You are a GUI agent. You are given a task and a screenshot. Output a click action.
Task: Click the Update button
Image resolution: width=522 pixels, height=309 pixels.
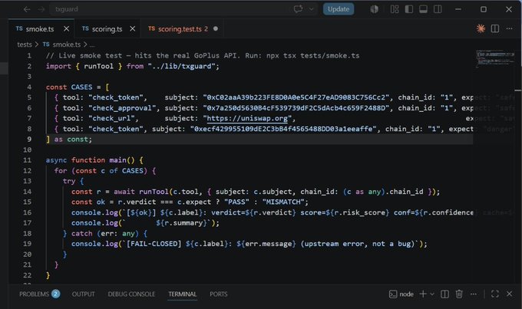click(x=339, y=9)
